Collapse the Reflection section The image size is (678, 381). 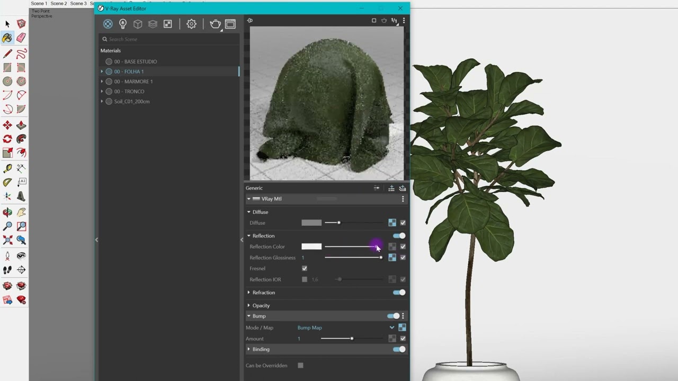click(x=248, y=236)
